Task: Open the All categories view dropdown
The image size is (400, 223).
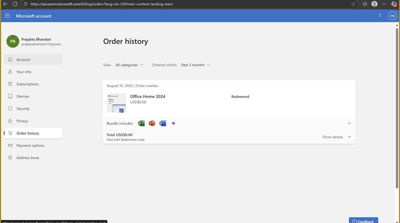Action: pos(129,65)
